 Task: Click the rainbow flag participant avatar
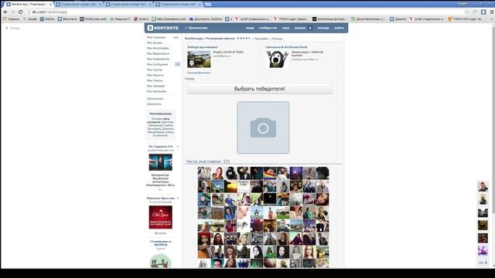click(x=270, y=173)
